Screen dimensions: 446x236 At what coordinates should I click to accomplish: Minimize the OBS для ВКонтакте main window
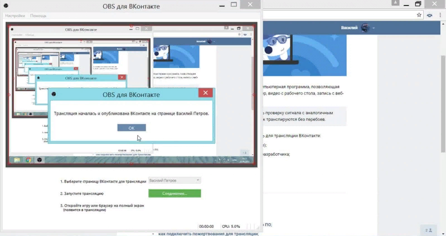[222, 6]
